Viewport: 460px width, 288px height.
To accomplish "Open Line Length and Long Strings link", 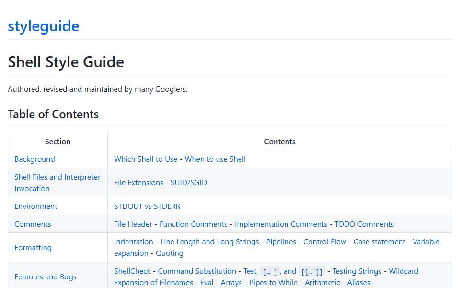I will point(209,242).
